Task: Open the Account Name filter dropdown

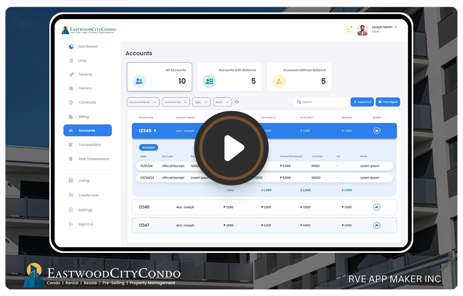Action: coord(143,102)
